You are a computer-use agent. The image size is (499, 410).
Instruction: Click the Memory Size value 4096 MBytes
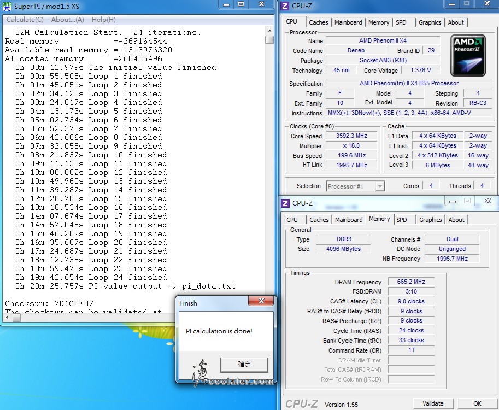click(x=343, y=249)
